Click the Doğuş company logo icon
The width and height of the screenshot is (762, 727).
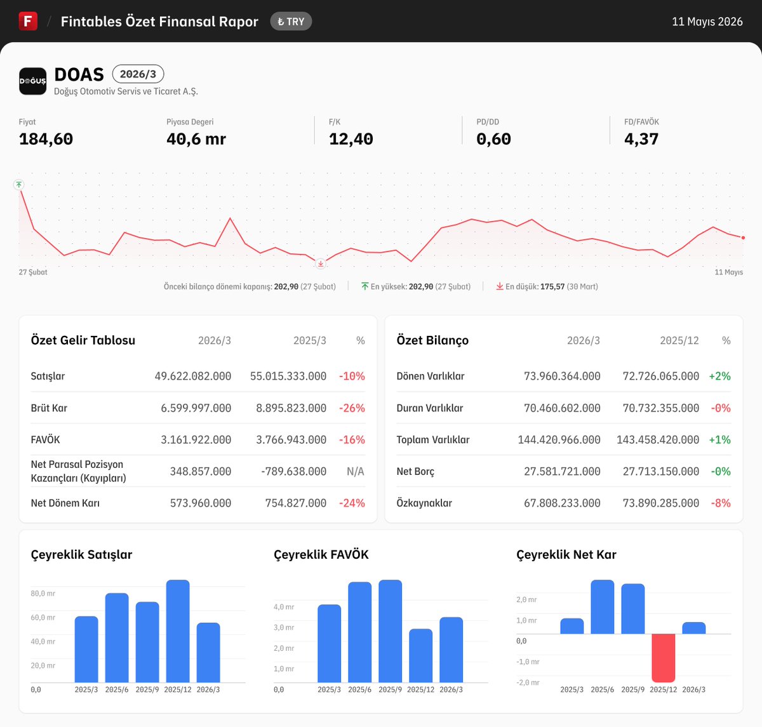[x=32, y=81]
